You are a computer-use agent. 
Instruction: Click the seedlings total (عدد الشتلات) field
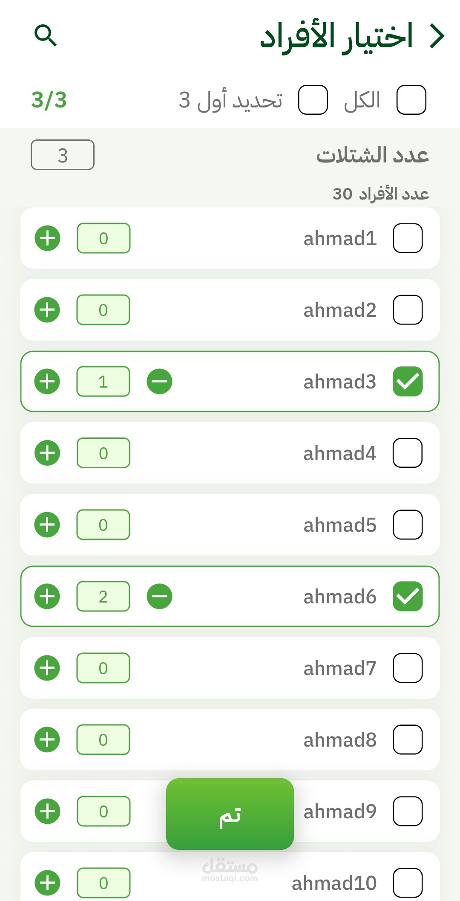pyautogui.click(x=63, y=155)
